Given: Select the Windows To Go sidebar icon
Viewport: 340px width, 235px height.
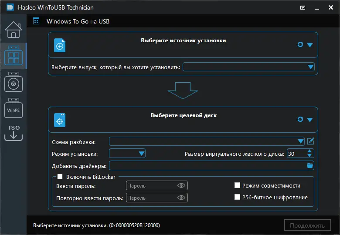Looking at the screenshot, I should [x=13, y=56].
